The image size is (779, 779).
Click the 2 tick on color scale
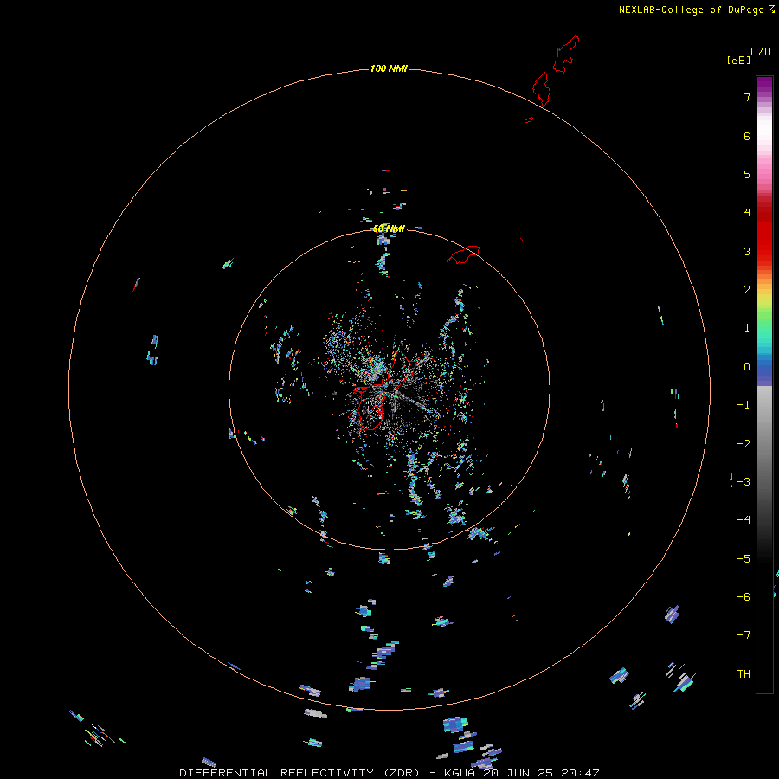[747, 290]
